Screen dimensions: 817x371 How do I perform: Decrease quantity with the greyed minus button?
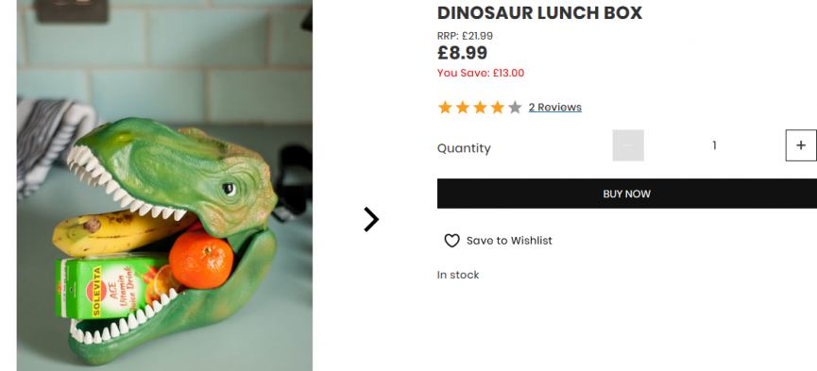click(x=628, y=145)
